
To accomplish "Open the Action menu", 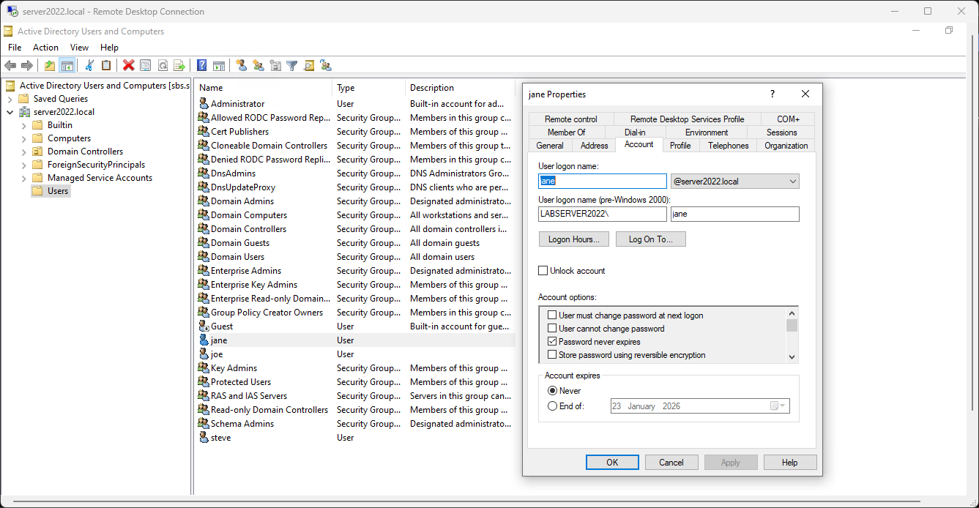I will click(45, 48).
